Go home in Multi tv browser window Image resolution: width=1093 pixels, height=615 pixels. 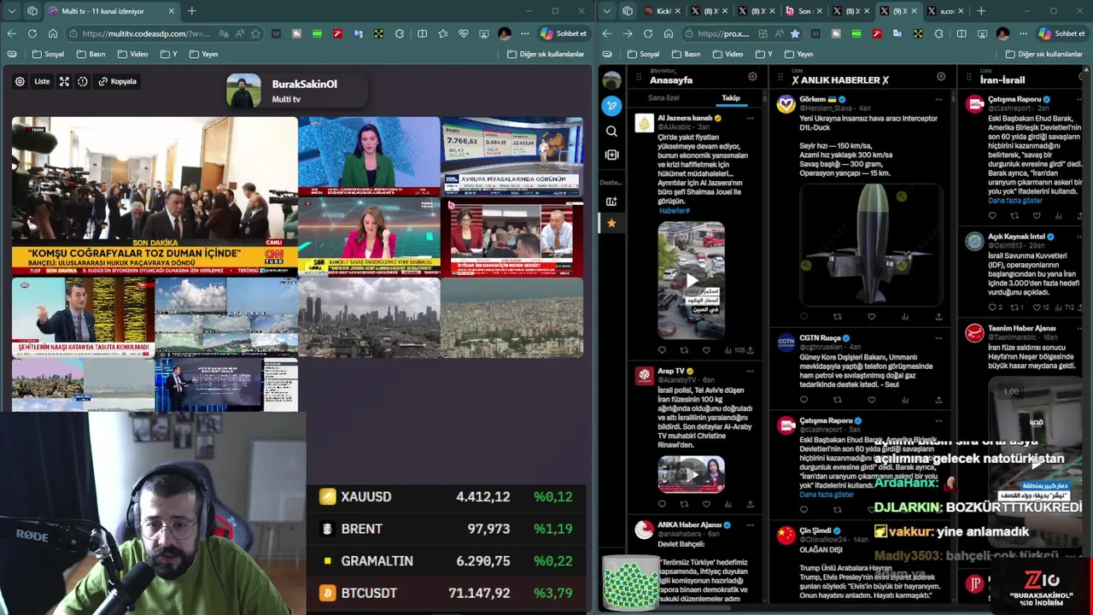point(52,33)
